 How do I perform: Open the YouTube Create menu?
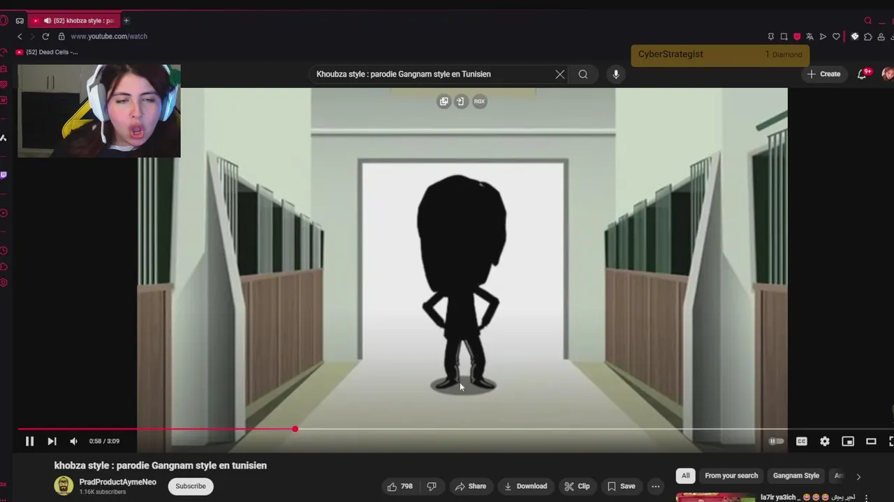823,74
